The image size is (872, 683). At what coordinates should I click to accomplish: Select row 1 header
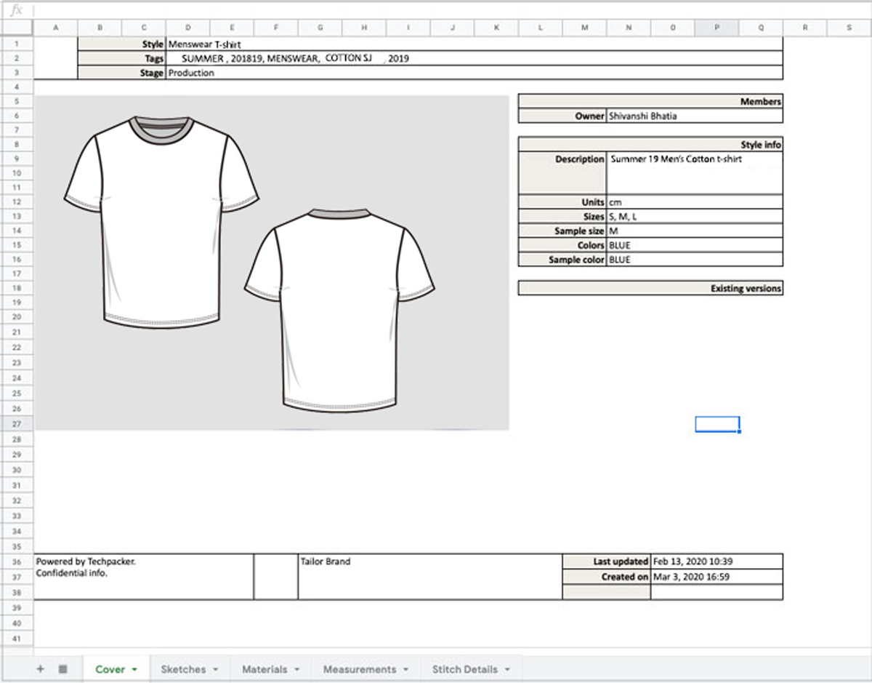(x=16, y=44)
